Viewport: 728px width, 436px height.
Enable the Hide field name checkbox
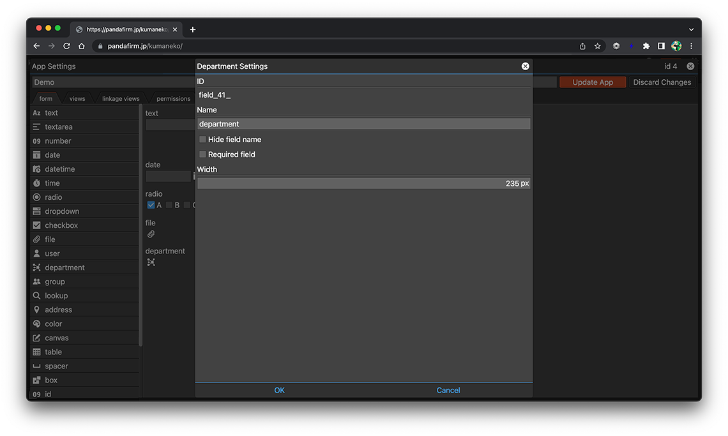pyautogui.click(x=202, y=139)
